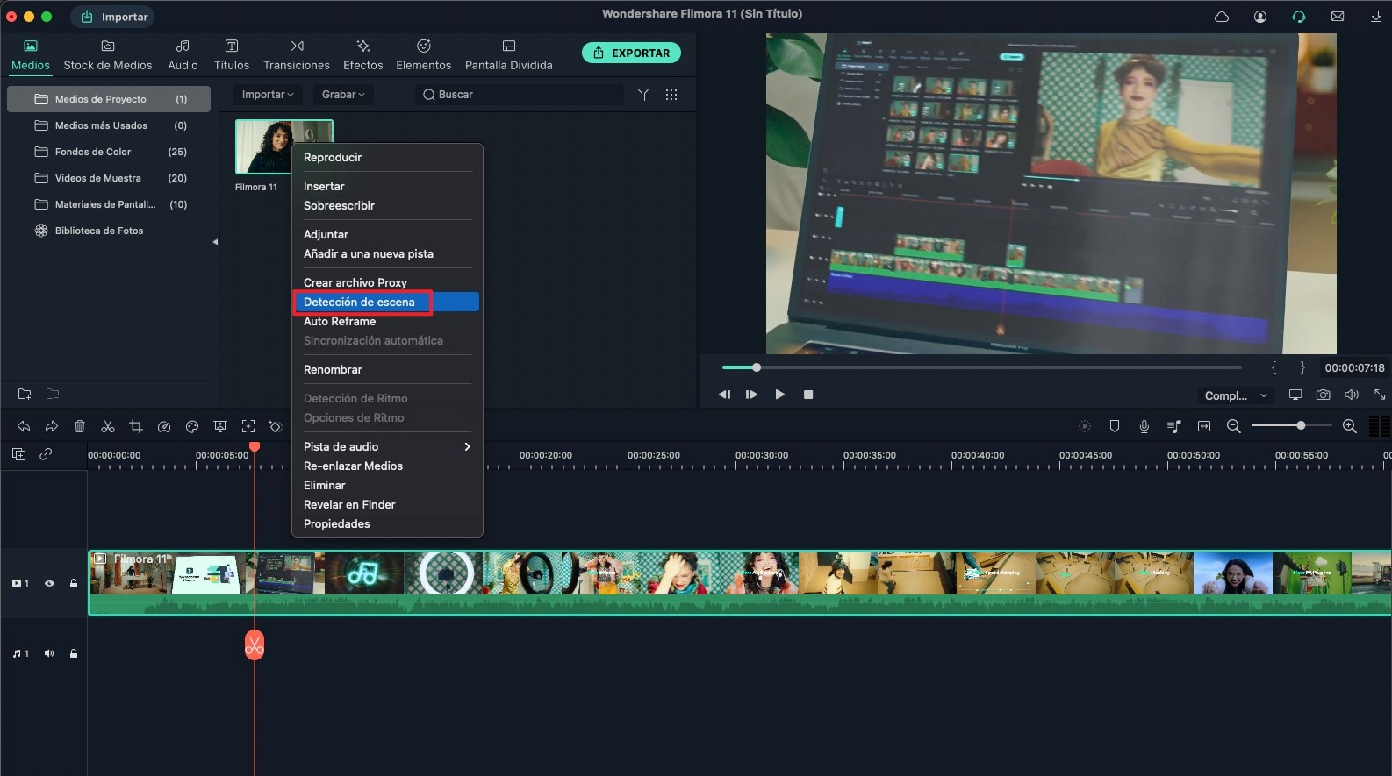
Task: Open the Color palette tool
Action: (x=192, y=426)
